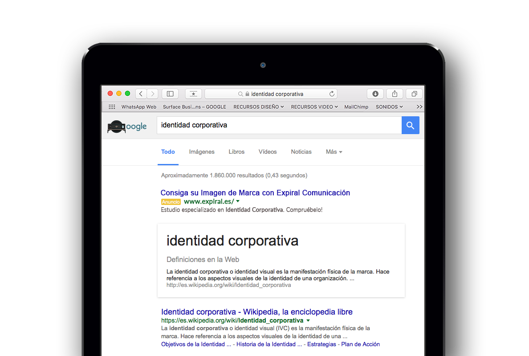Show more bookmarks with the double chevron

point(419,106)
